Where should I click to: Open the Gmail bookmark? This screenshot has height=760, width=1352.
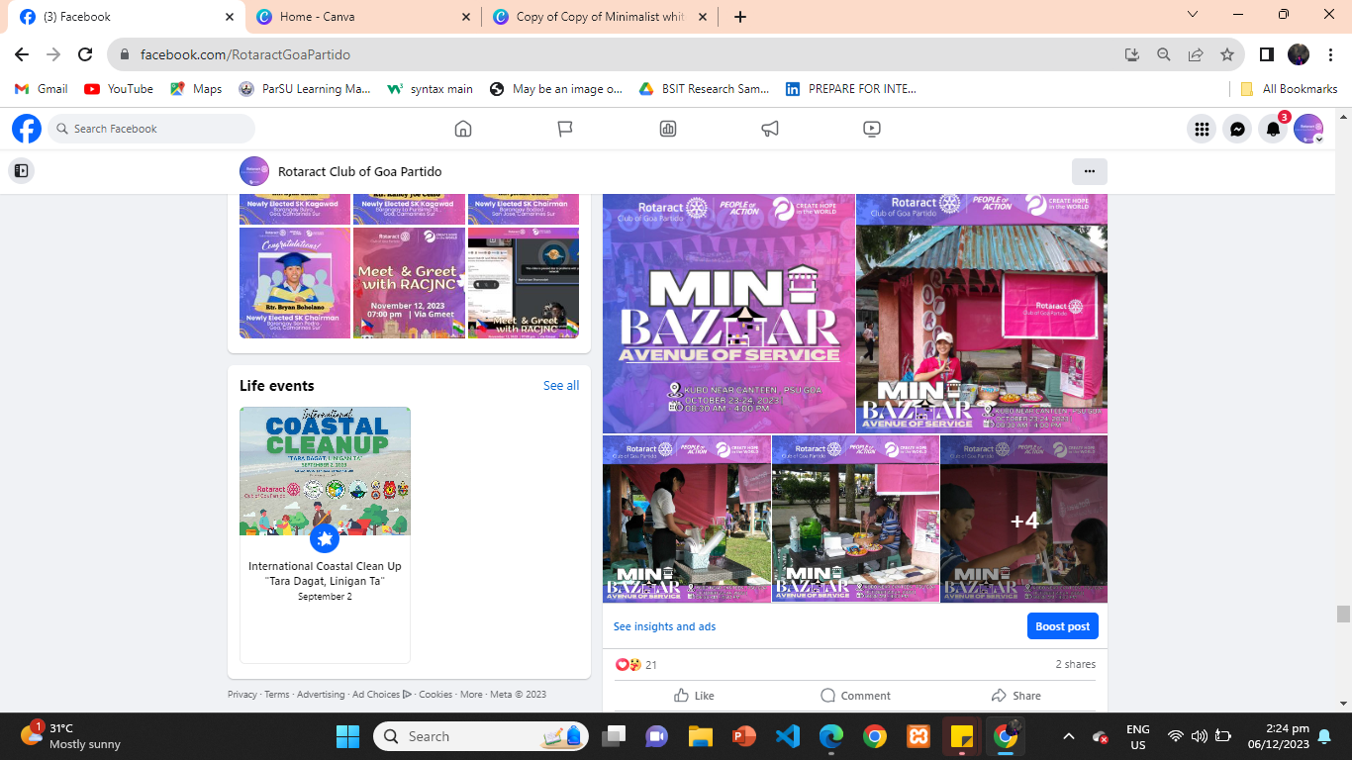(42, 88)
